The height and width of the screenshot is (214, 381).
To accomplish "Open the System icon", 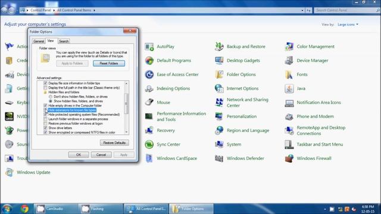I will click(219, 144).
